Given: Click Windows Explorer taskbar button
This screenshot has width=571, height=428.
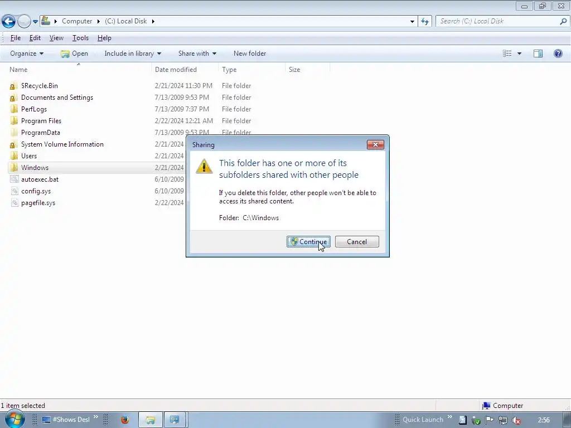Looking at the screenshot, I should click(x=151, y=420).
